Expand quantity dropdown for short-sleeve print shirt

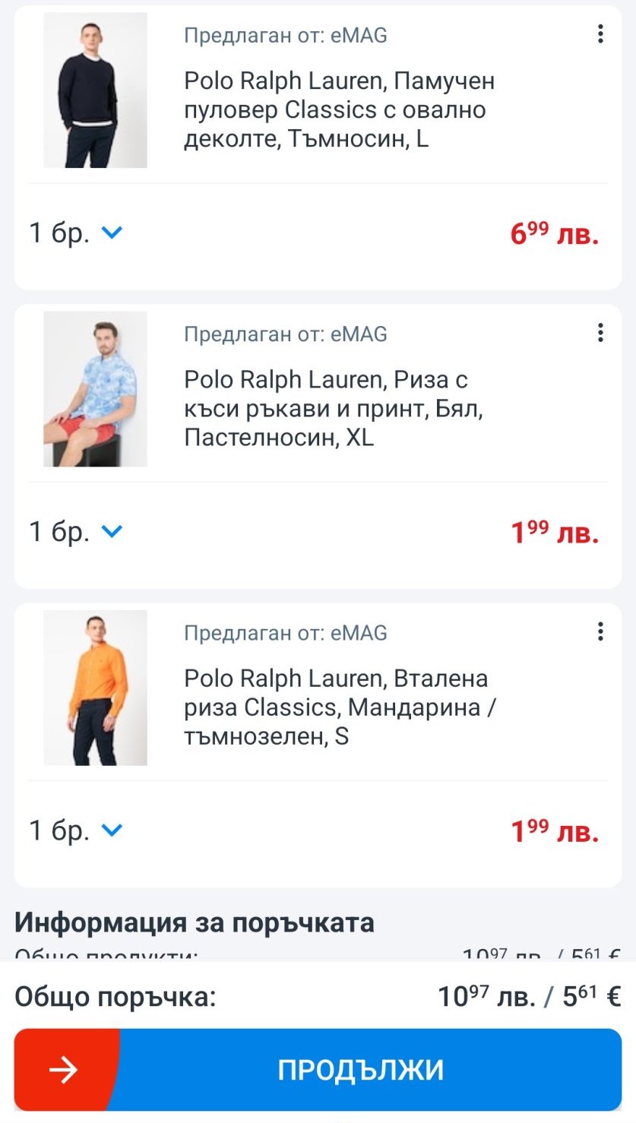(x=112, y=531)
